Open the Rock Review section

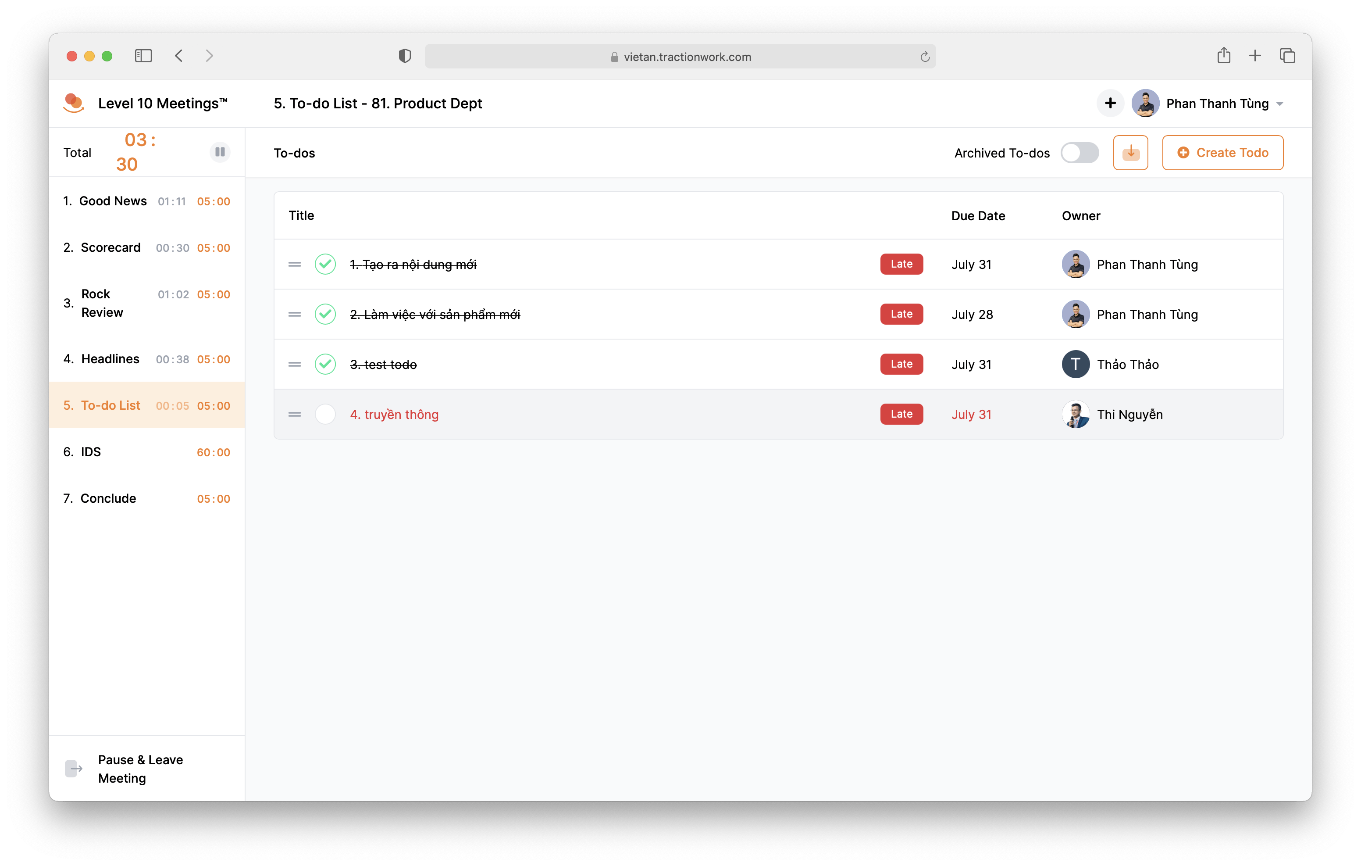click(x=102, y=303)
